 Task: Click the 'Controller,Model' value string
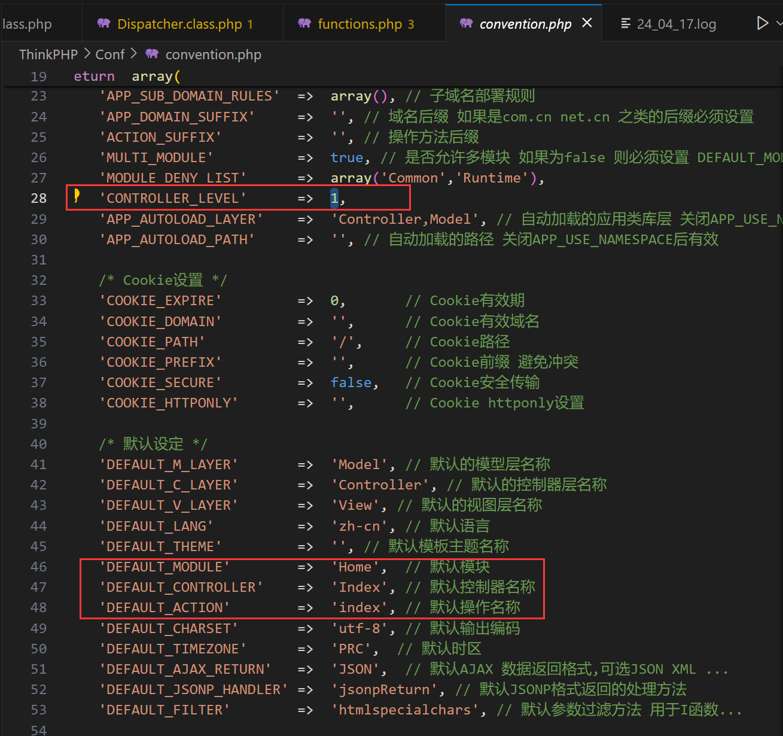405,219
